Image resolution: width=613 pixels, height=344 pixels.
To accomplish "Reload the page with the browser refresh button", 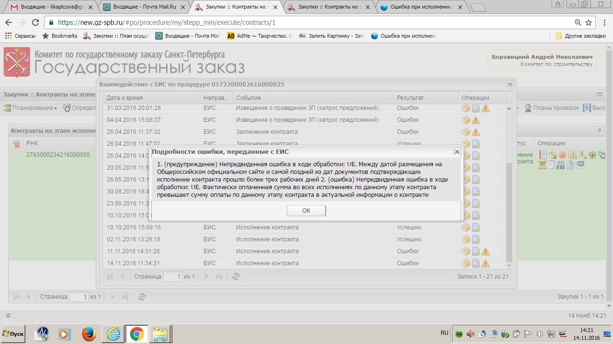I will pyautogui.click(x=35, y=22).
